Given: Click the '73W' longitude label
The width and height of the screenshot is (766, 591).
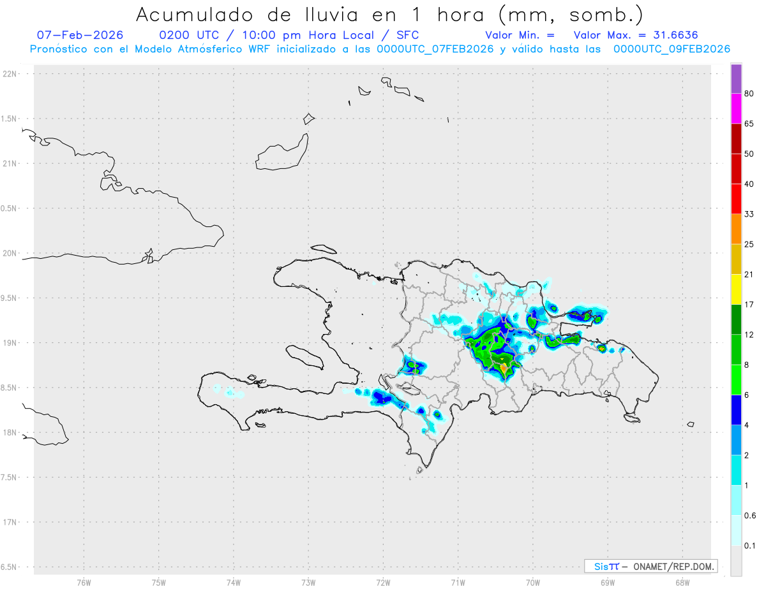Looking at the screenshot, I should [x=308, y=582].
